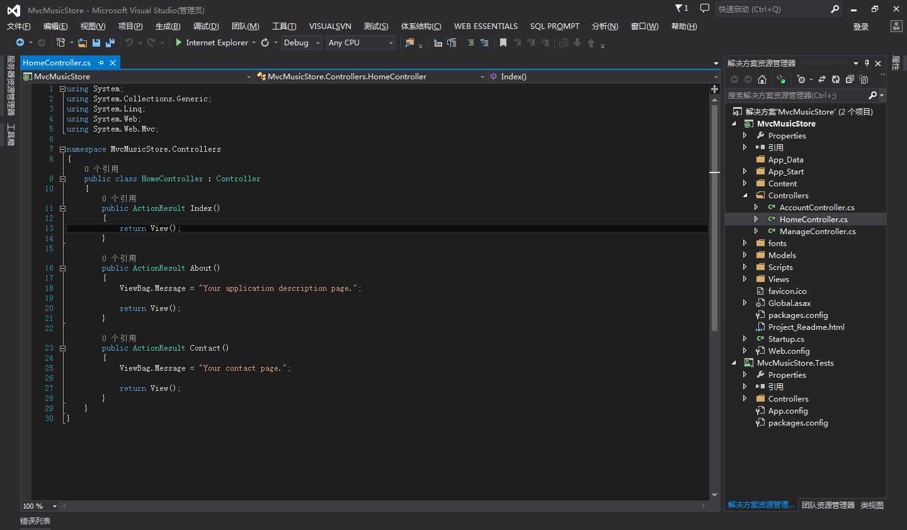
Task: Save the current file with the floppy icon
Action: click(96, 43)
